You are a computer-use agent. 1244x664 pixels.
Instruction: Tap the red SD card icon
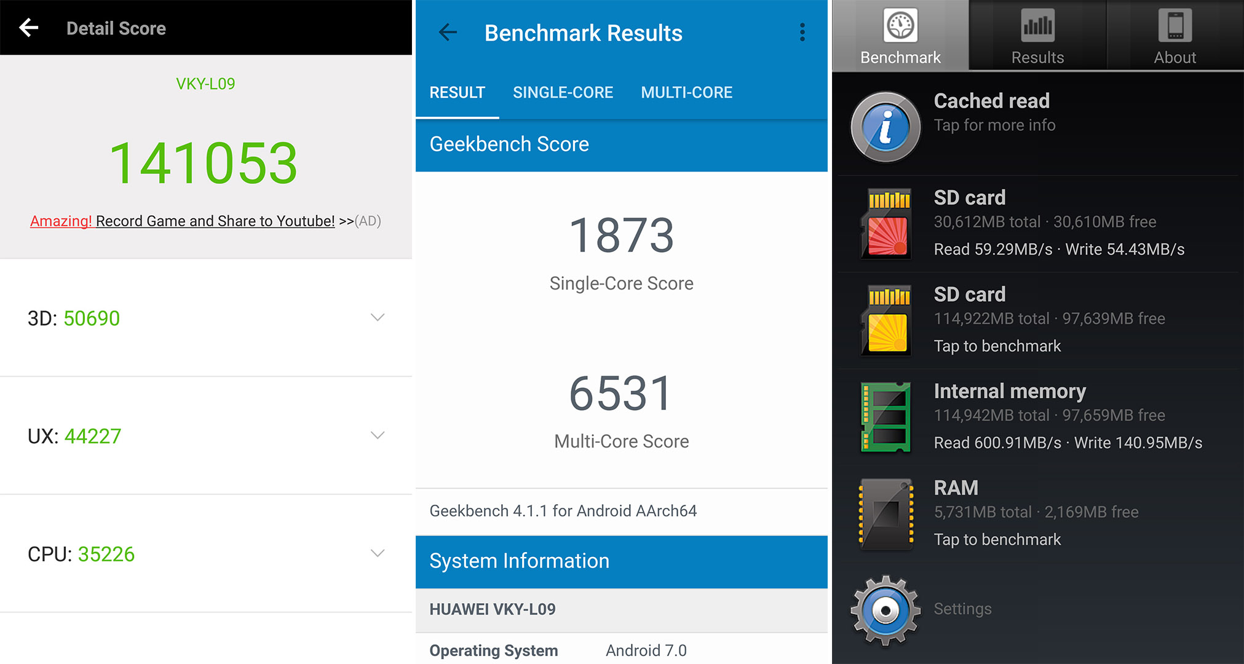(886, 224)
